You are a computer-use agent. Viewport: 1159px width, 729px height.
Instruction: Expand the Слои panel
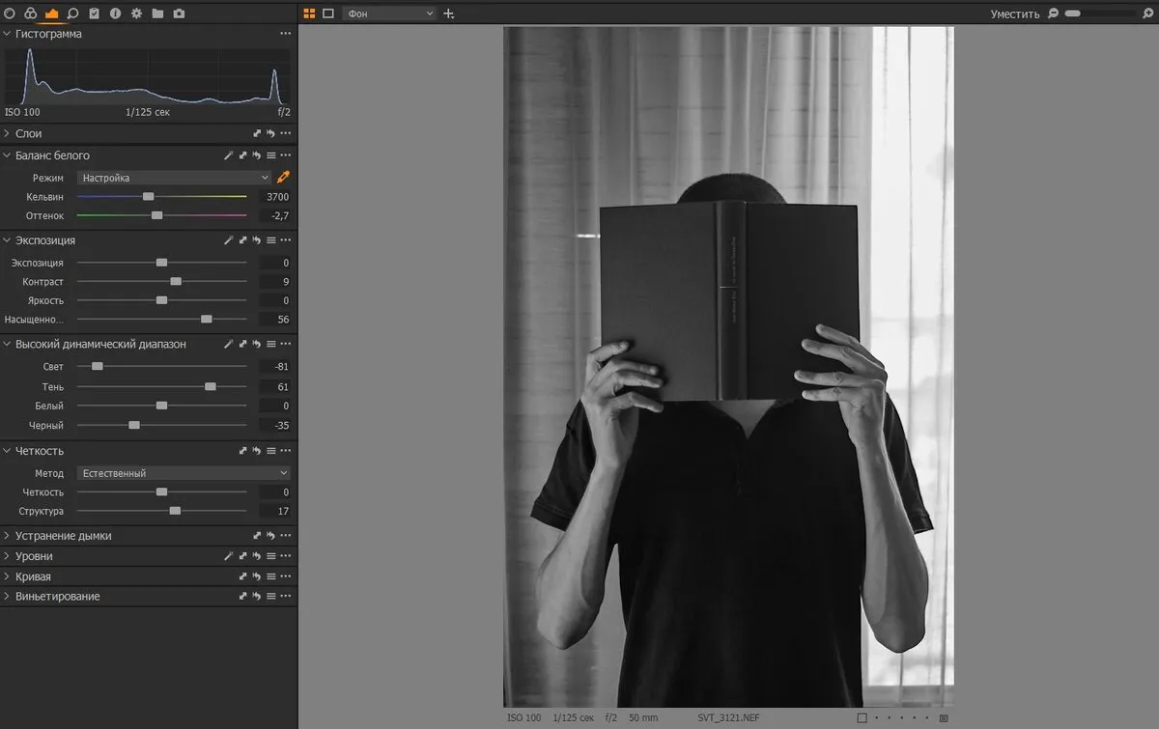click(x=7, y=133)
